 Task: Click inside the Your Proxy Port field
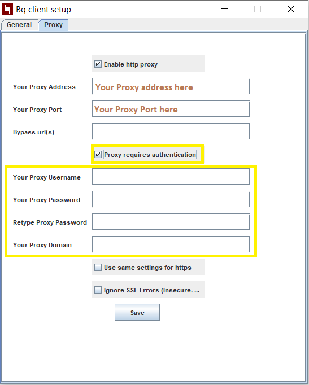[171, 109]
